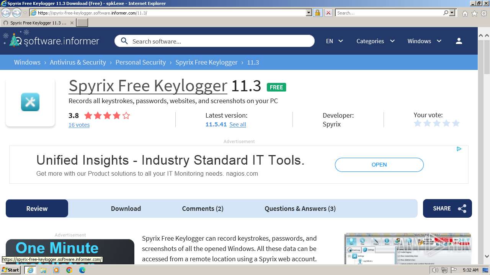Focus the Search software input field
The width and height of the screenshot is (490, 275).
pyautogui.click(x=214, y=41)
